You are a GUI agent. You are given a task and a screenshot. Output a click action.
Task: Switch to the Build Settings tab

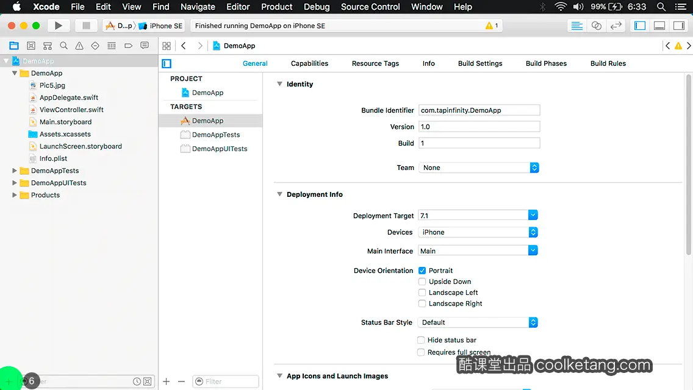[x=480, y=63]
